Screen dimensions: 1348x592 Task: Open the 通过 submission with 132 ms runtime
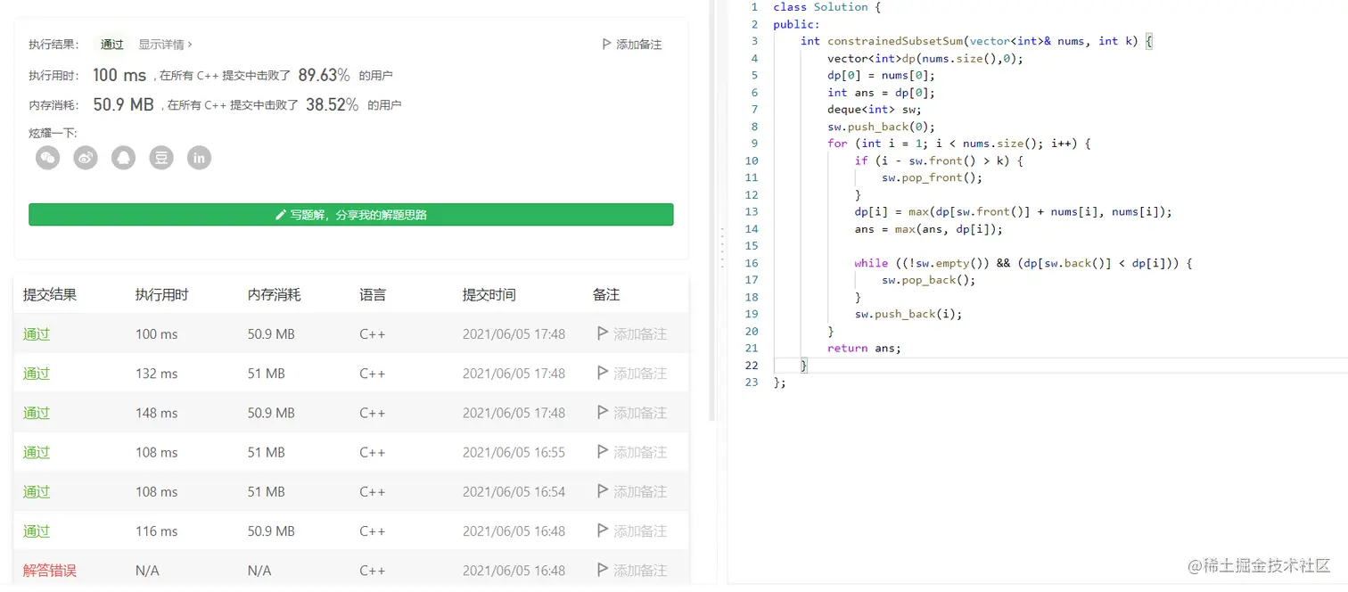pyautogui.click(x=37, y=374)
